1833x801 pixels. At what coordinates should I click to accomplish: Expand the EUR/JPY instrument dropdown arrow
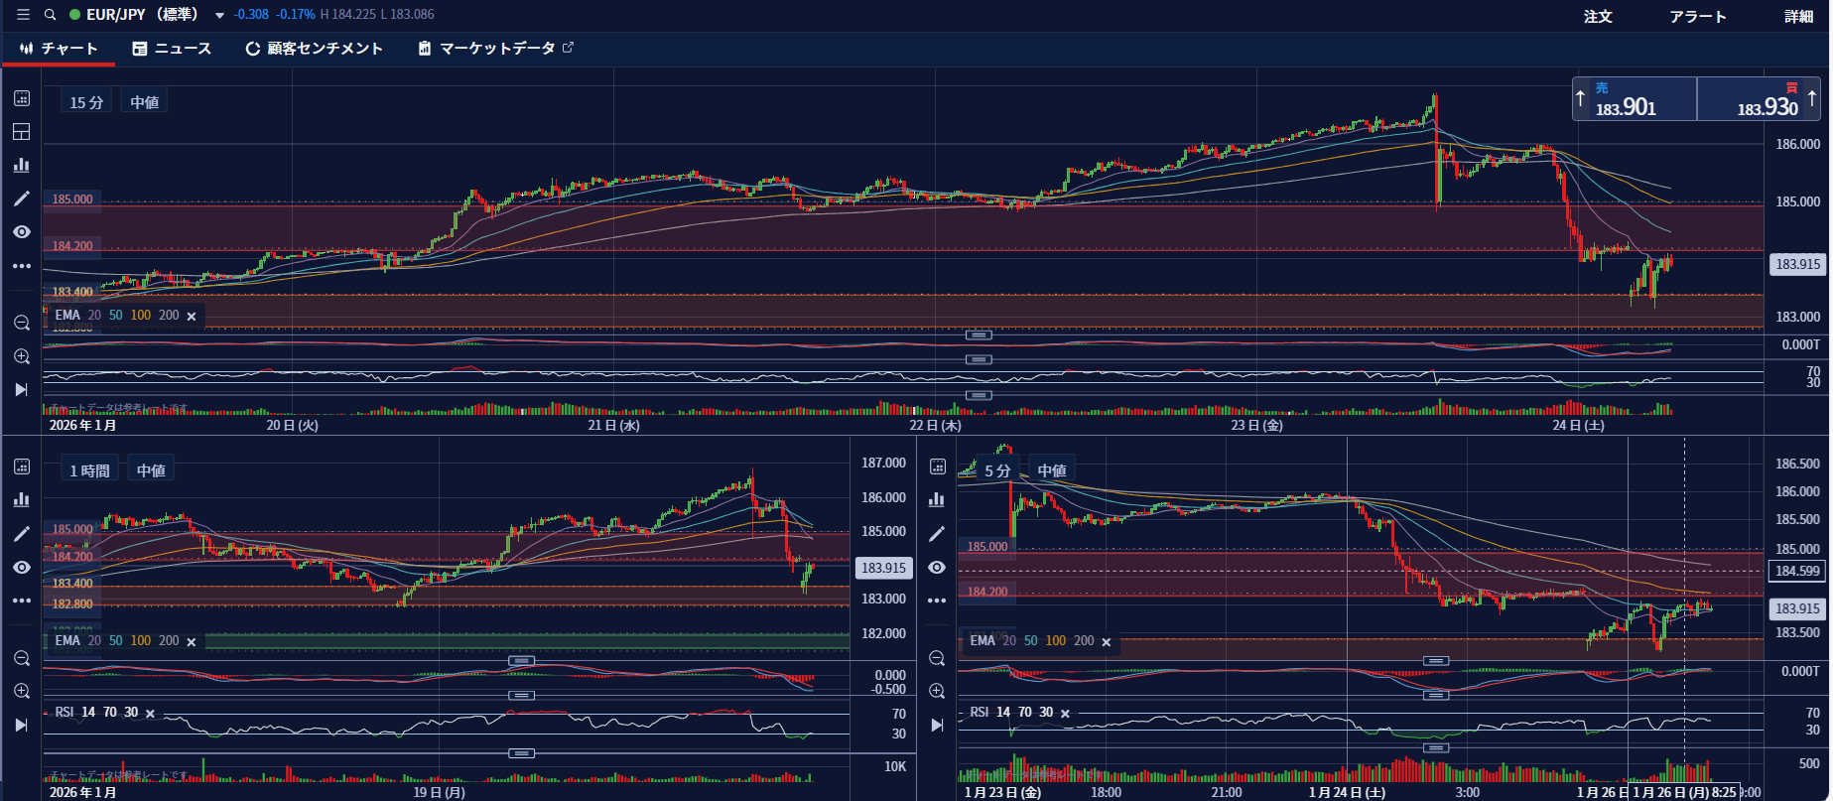tap(219, 16)
